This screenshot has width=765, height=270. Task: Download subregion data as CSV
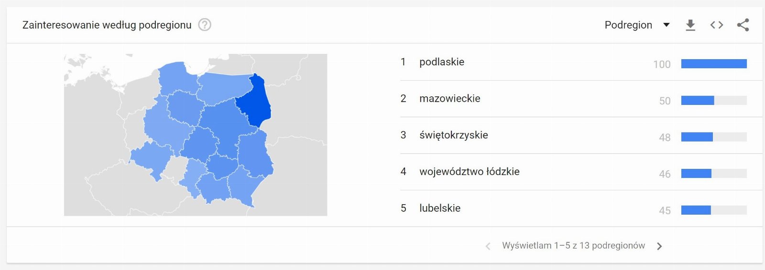pyautogui.click(x=690, y=25)
